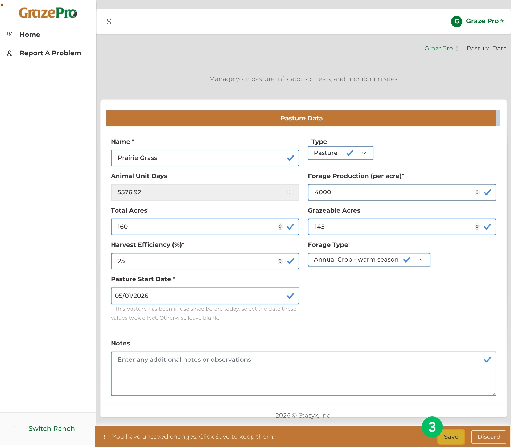Open Report A Problem in sidebar
The height and width of the screenshot is (447, 511).
tap(50, 53)
